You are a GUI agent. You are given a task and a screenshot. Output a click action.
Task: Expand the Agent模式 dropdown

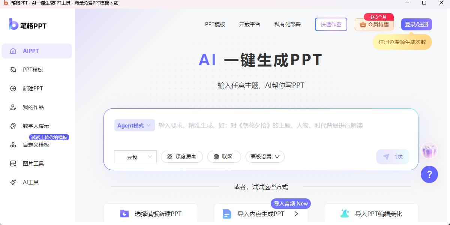(134, 126)
